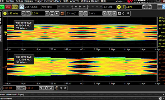Screen dimensions: 165x100
Task: Click the channel 1-2 offset 0.0 V field
Action: (x=38, y=13)
